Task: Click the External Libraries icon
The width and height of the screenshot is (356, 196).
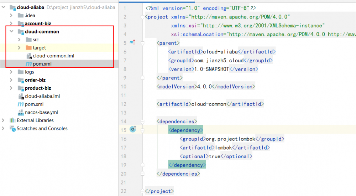Action: tap(12, 120)
